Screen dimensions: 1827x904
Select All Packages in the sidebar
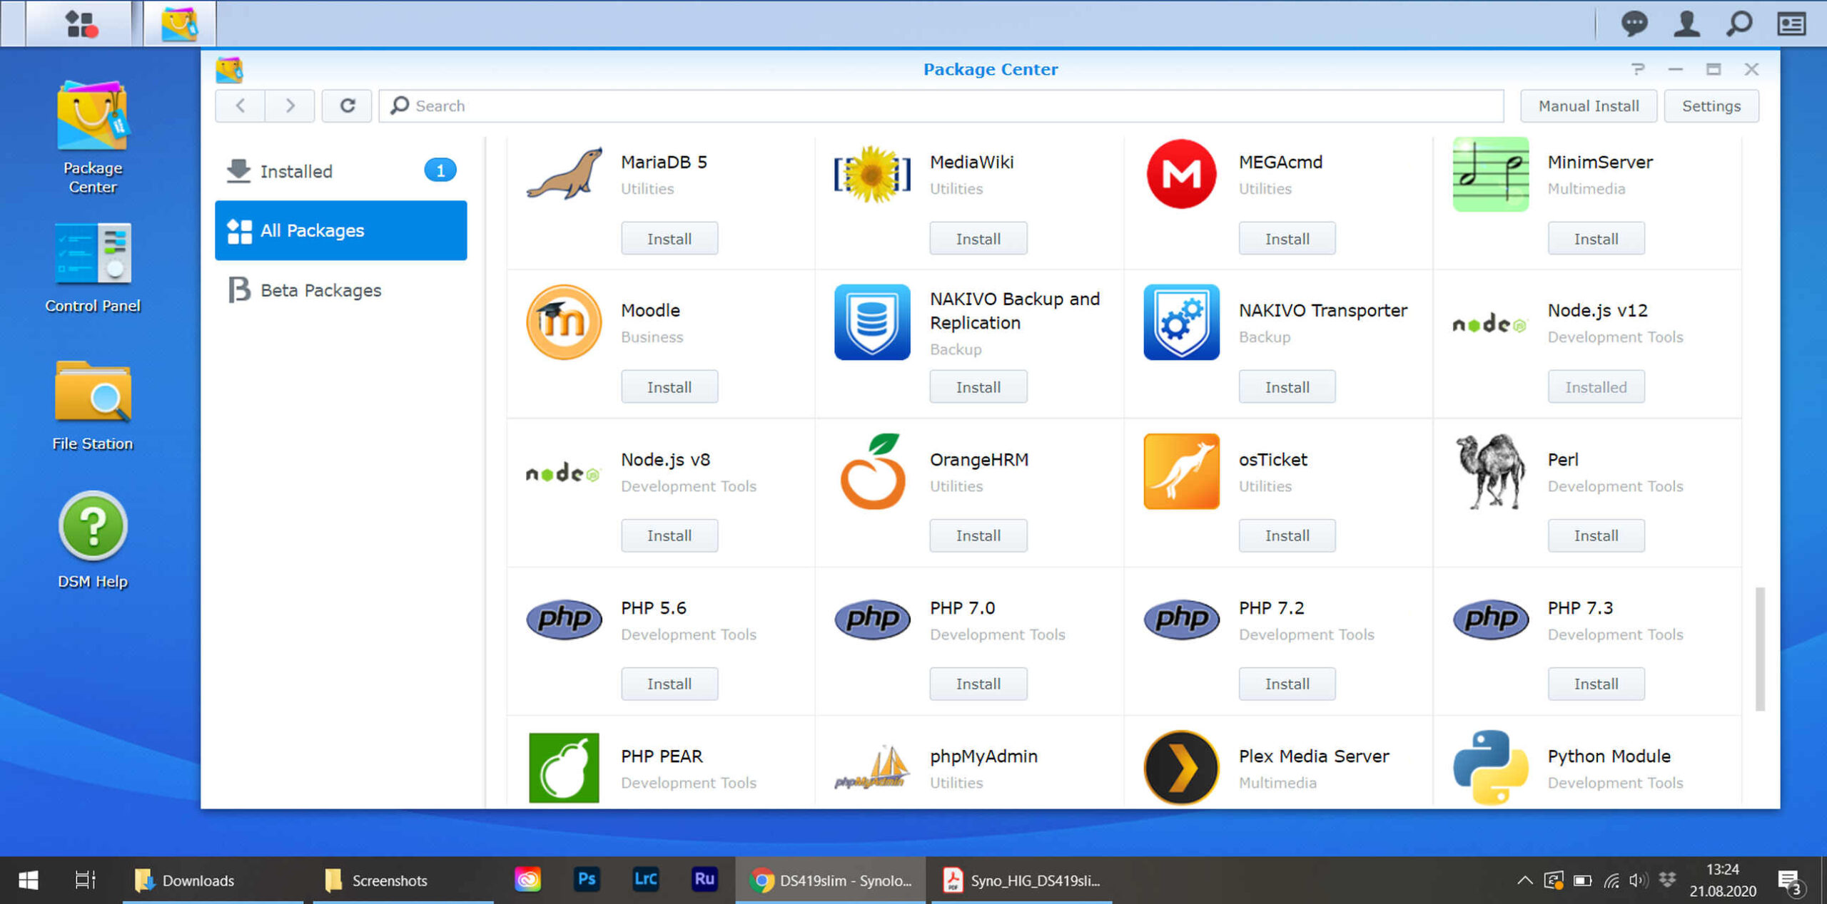(341, 230)
